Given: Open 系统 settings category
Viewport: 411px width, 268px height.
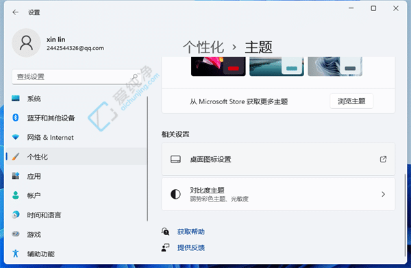Looking at the screenshot, I should (x=76, y=98).
